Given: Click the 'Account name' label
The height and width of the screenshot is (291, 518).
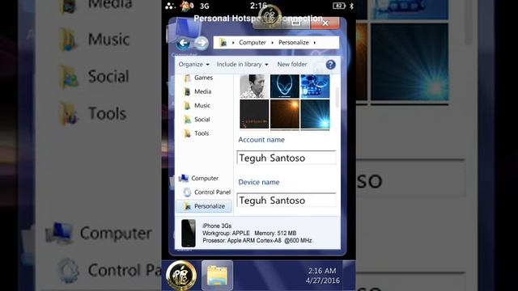Looking at the screenshot, I should click(261, 140).
